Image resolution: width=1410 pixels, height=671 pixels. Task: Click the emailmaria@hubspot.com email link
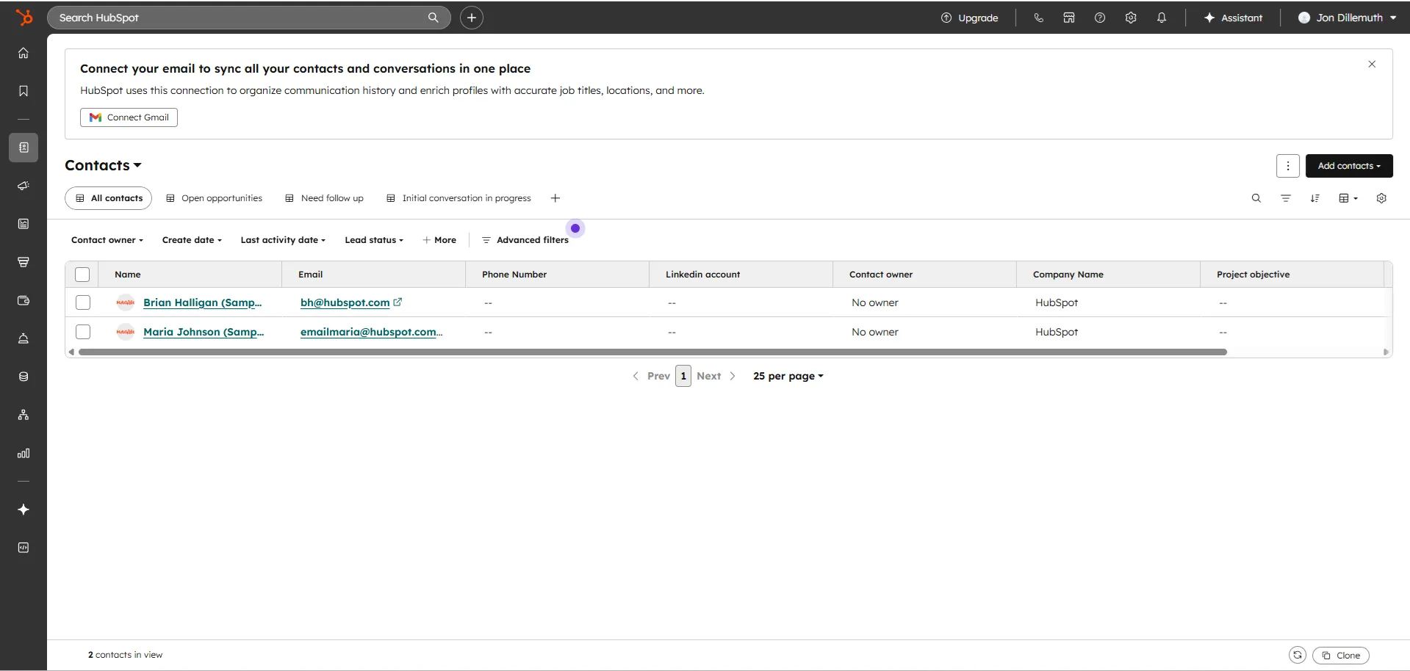(x=371, y=332)
